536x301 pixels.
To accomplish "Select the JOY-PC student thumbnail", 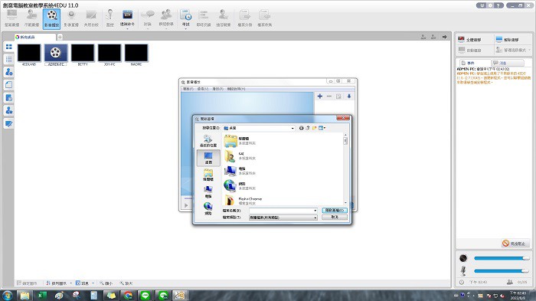I will click(109, 54).
